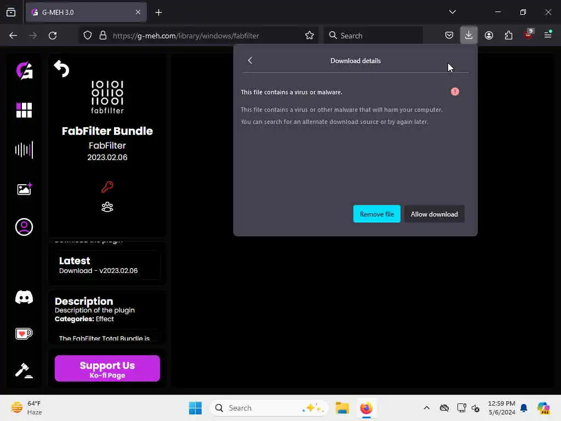Close the G-MEH 3.0 tab
Screen dimensions: 561x421
[x=138, y=12]
